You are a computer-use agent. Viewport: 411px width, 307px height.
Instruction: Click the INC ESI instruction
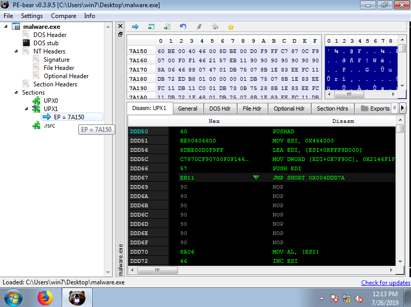click(285, 261)
